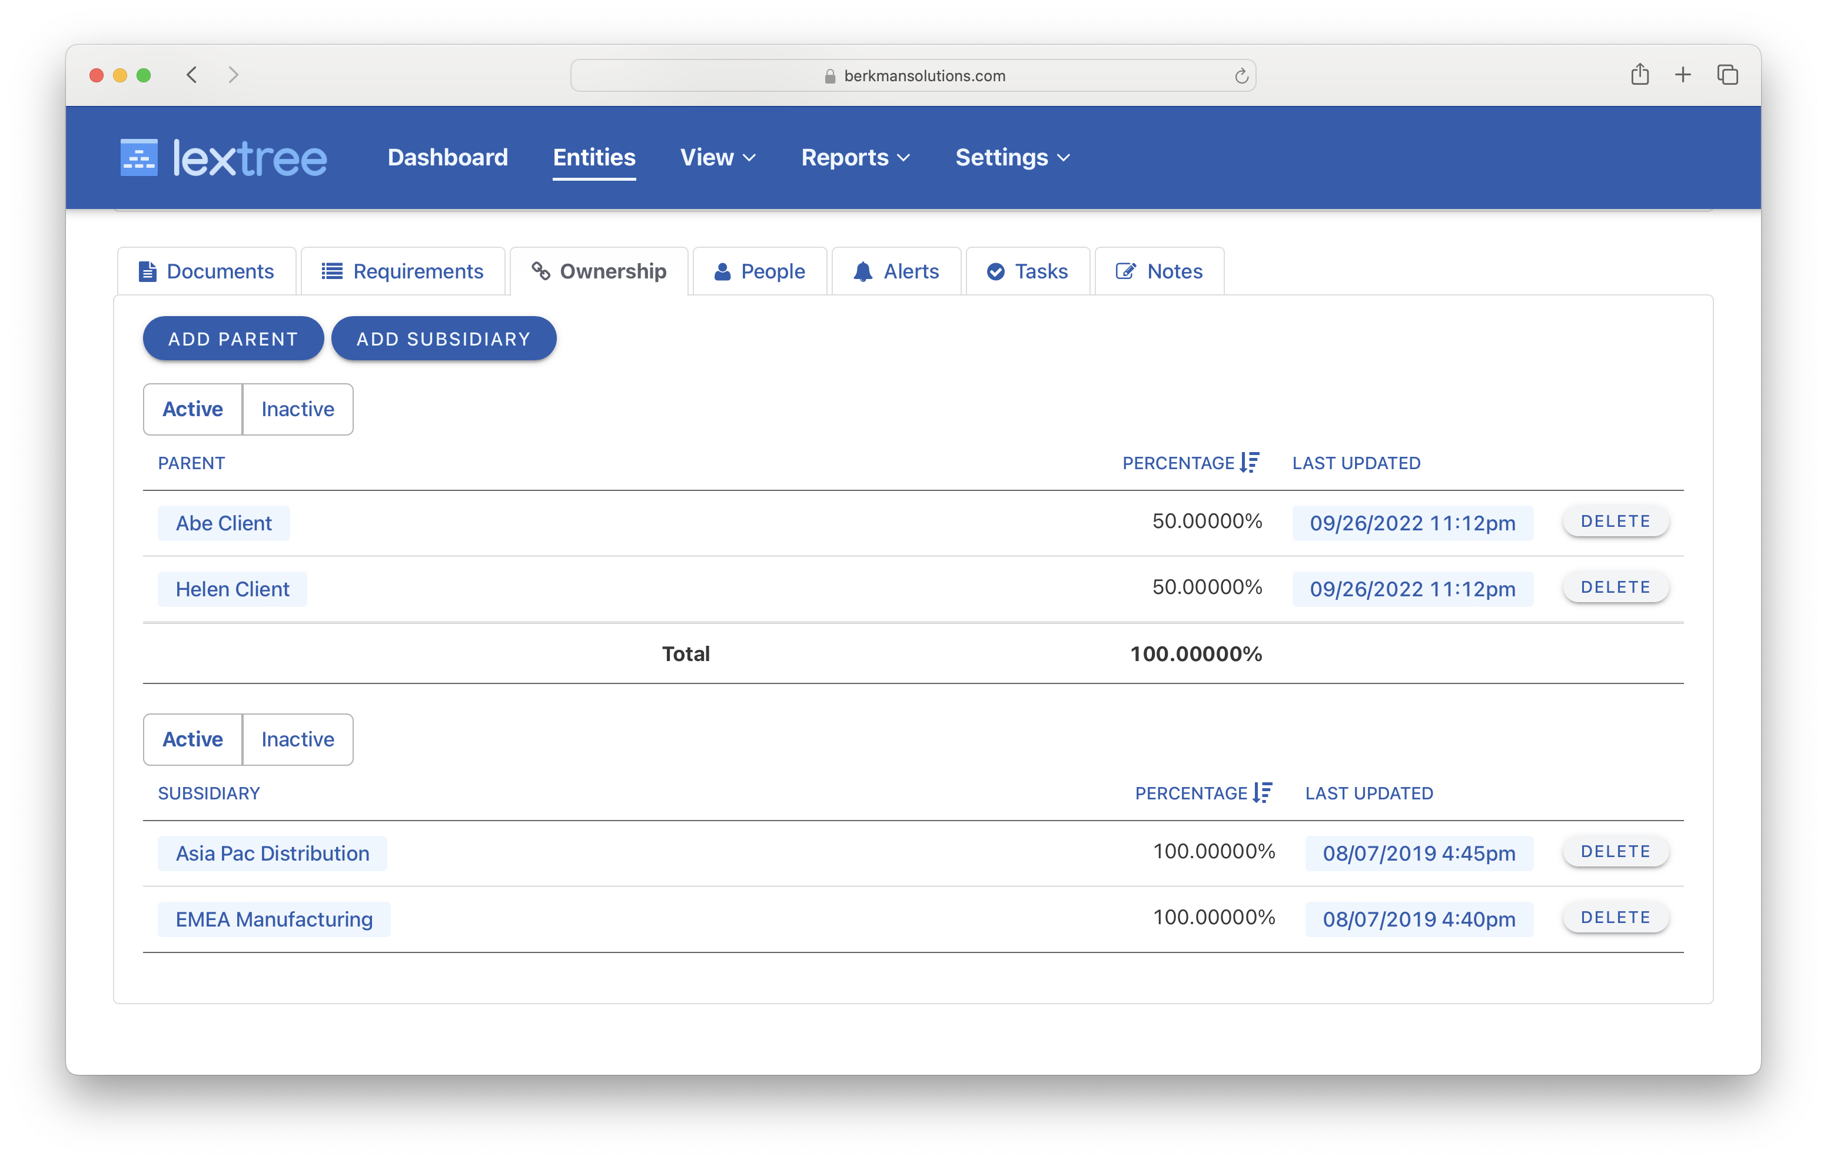Click the browser share icon
Viewport: 1827px width, 1162px height.
(x=1640, y=74)
